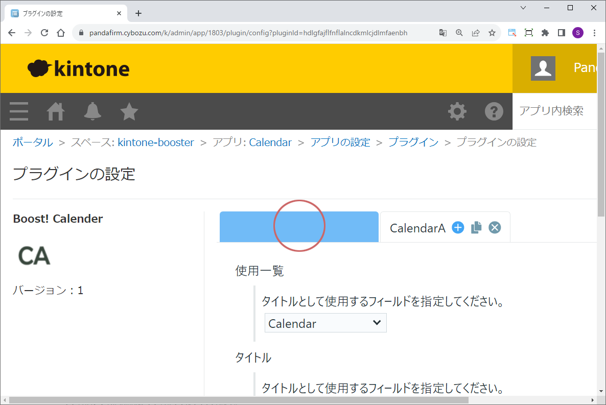Image resolution: width=606 pixels, height=405 pixels.
Task: Open the kintone-booster space link
Action: point(156,142)
